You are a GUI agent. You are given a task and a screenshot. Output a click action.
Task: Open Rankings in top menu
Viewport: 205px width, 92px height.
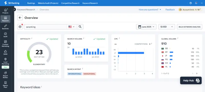coord(31,3)
